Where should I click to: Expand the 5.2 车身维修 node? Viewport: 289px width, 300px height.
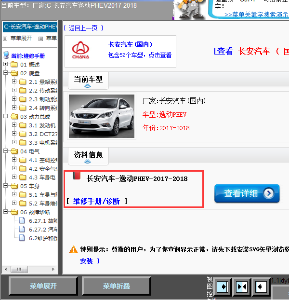[x=14, y=203]
